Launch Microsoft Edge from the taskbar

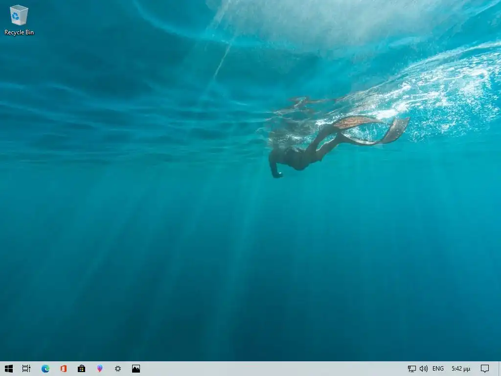coord(46,369)
